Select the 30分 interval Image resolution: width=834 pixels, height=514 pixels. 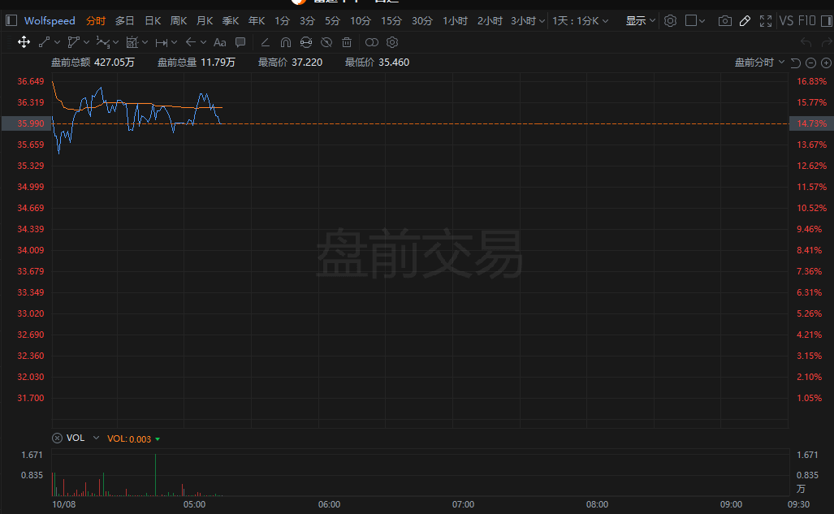point(422,21)
